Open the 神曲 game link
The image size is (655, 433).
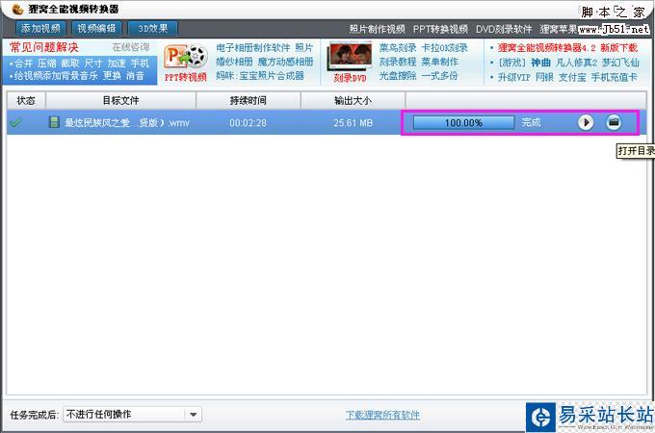pyautogui.click(x=540, y=63)
